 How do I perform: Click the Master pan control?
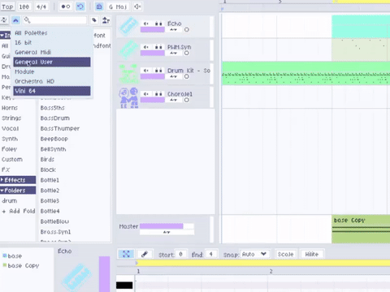tap(167, 232)
